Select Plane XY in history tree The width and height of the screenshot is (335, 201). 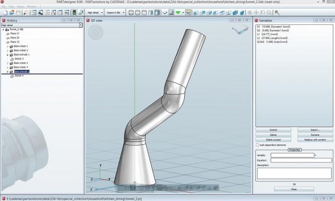[15, 33]
